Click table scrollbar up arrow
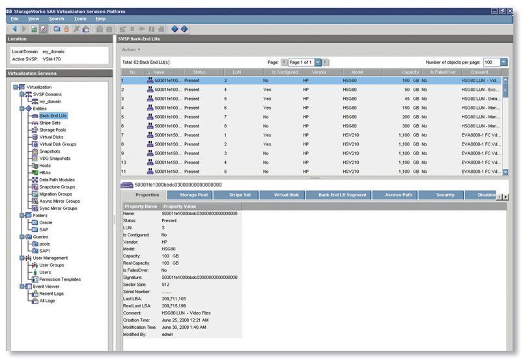 505,80
